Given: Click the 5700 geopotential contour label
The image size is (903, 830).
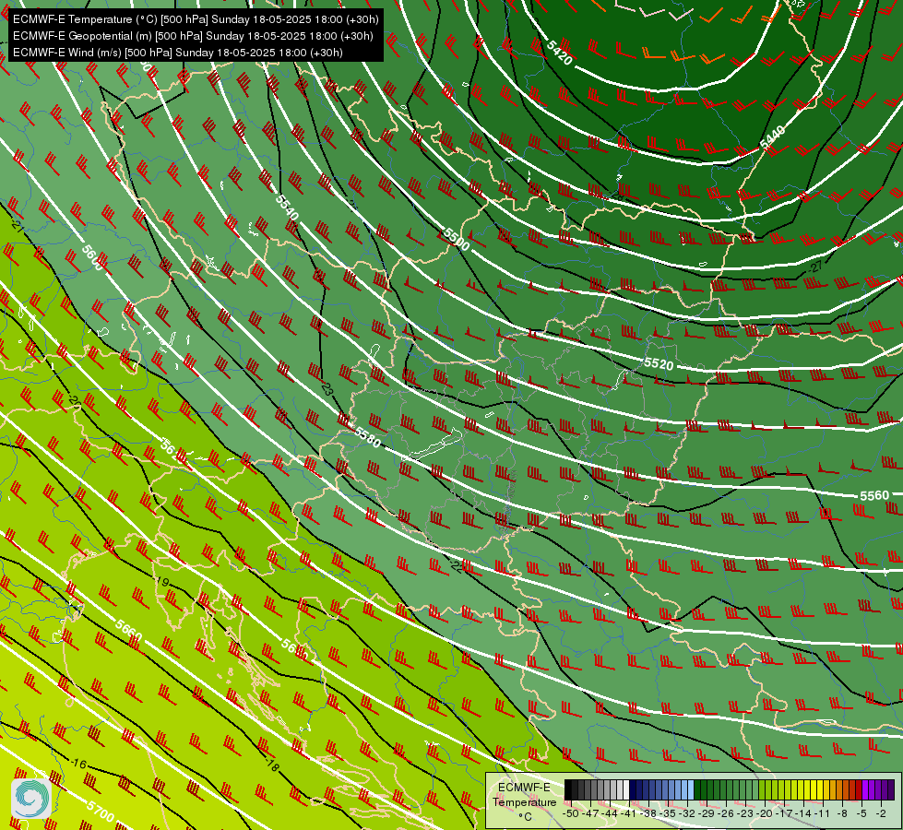Looking at the screenshot, I should point(101,811).
